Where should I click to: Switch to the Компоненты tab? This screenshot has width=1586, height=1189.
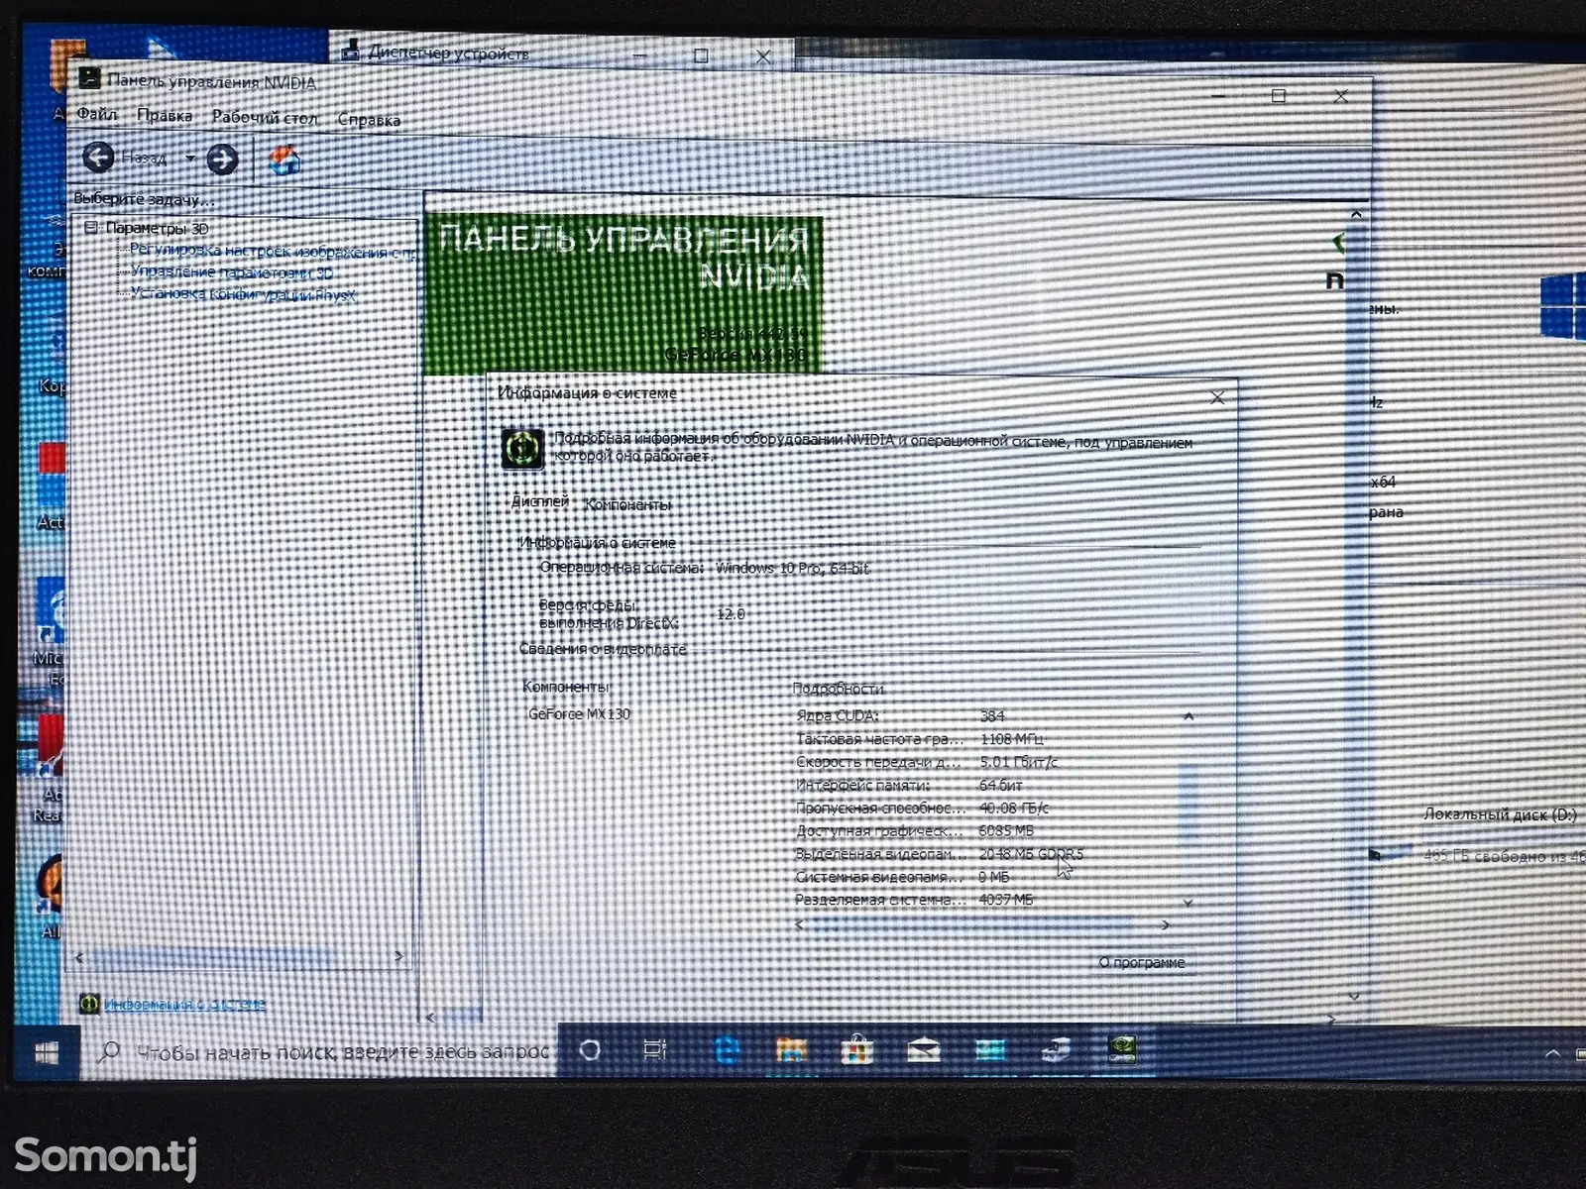pos(627,504)
